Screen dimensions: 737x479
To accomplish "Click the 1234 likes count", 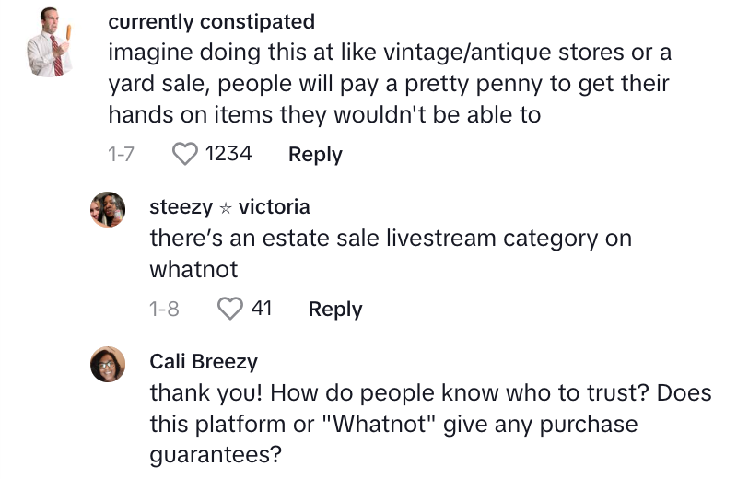I will pos(228,154).
